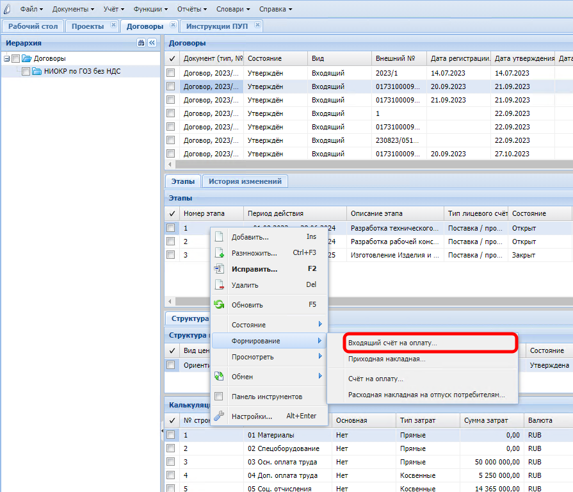Check the box for stage number 2
Viewport: 573px width, 492px height.
pyautogui.click(x=171, y=242)
